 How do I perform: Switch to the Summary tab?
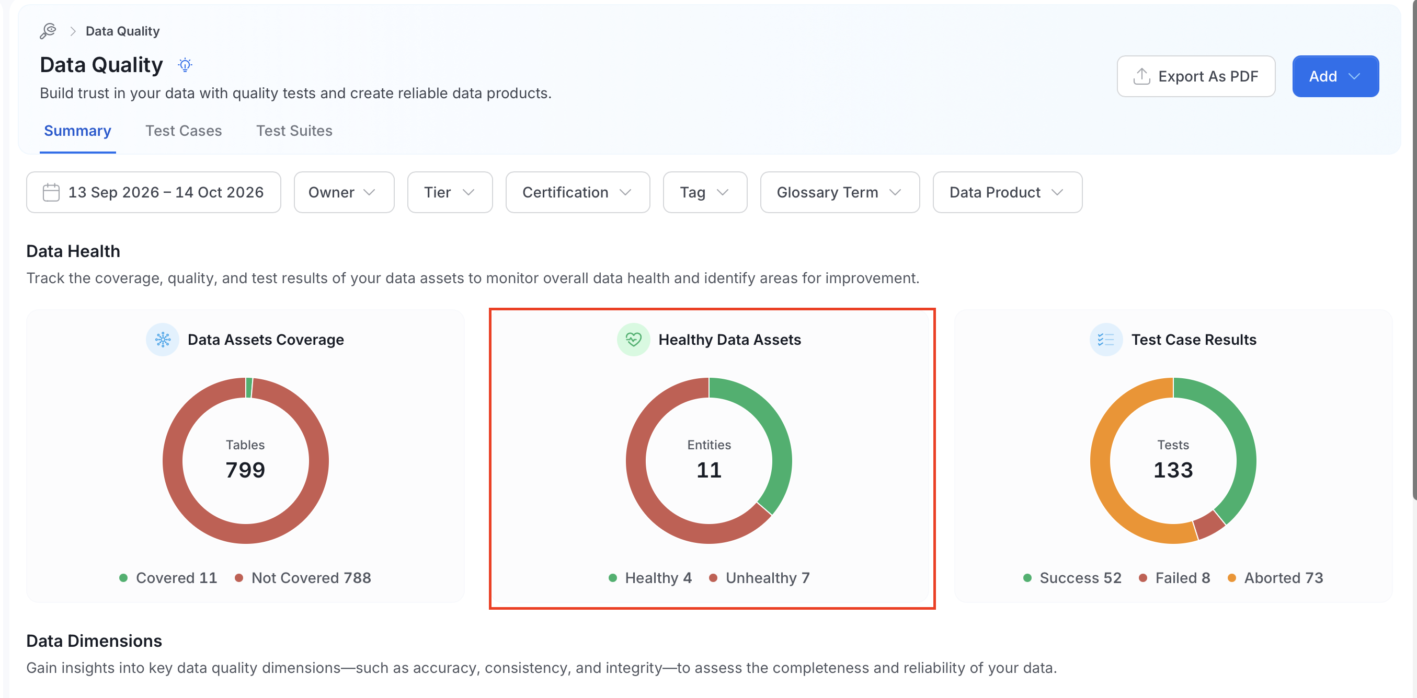click(x=77, y=131)
